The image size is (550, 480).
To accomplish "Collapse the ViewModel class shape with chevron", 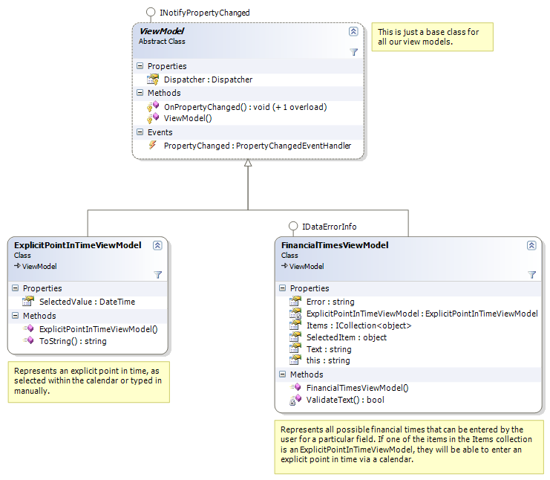I will pos(353,32).
